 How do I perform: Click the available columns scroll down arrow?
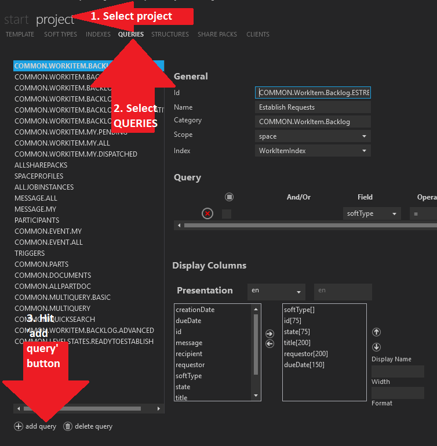point(256,396)
